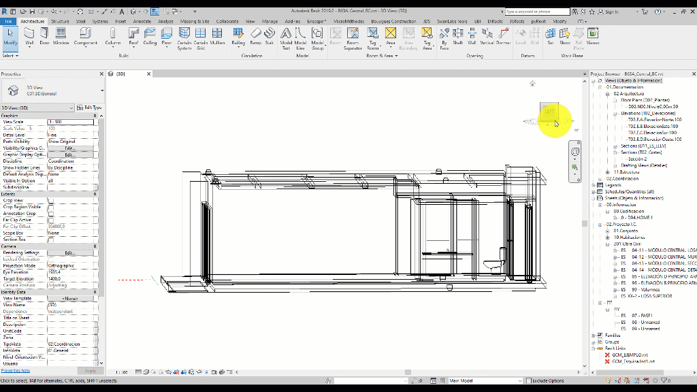This screenshot has width=697, height=392.
Task: Toggle Crop Region Visible checkbox
Action: click(x=50, y=207)
